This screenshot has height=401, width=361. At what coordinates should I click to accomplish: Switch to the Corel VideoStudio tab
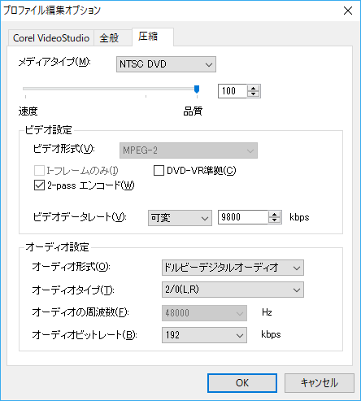51,38
